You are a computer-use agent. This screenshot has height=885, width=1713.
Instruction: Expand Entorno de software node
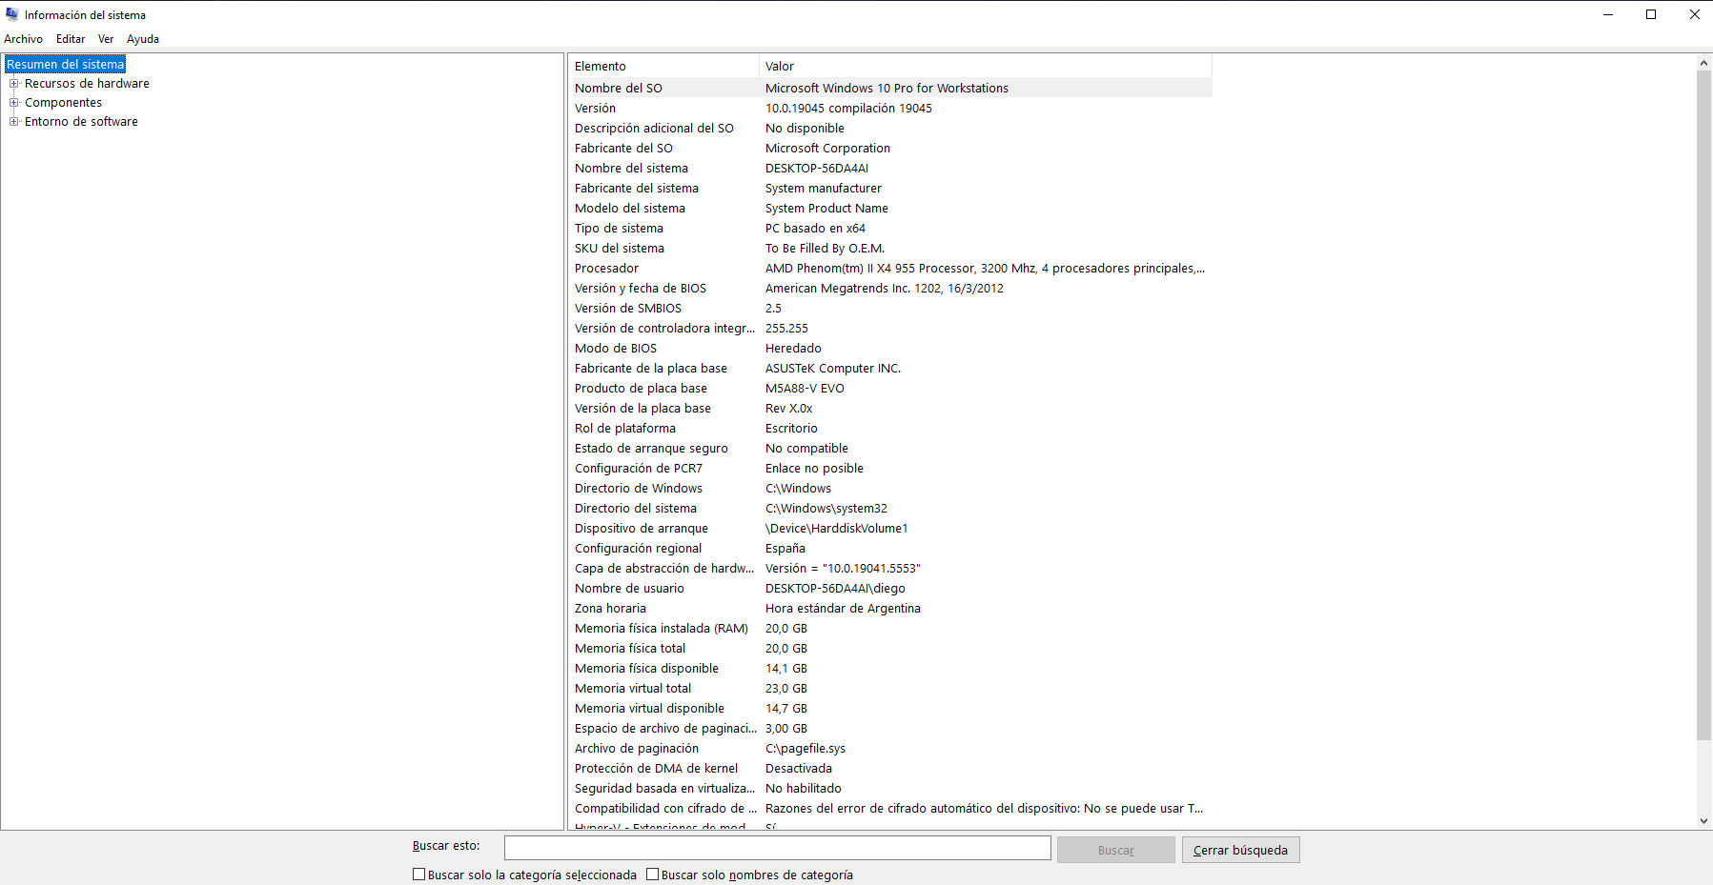(x=14, y=121)
